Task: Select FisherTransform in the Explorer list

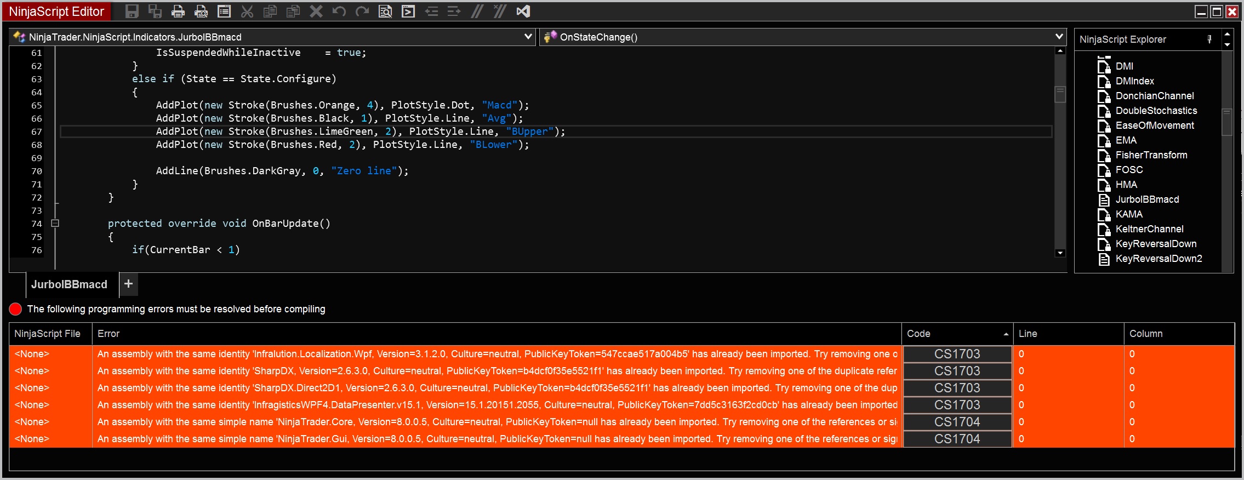Action: coord(1151,155)
